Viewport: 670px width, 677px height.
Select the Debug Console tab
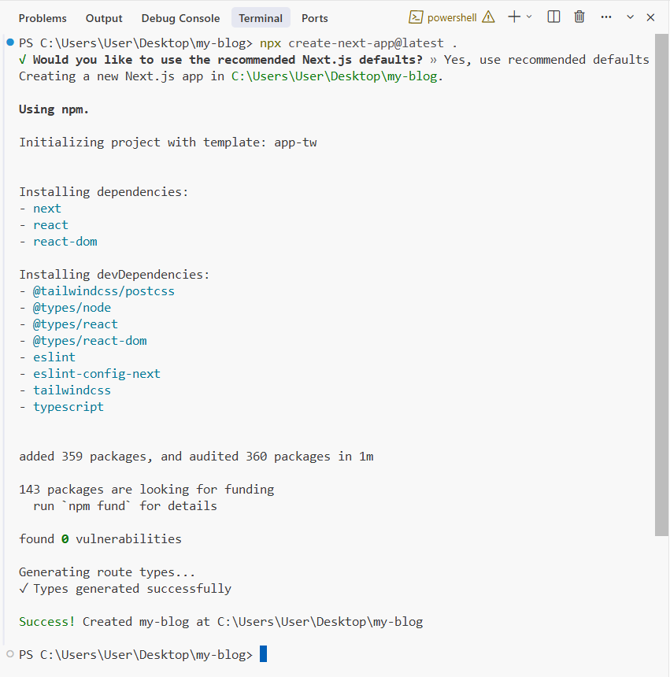[x=180, y=18]
